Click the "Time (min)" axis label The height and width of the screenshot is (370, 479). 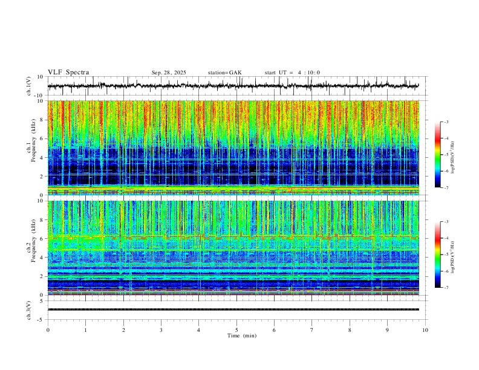pyautogui.click(x=242, y=336)
